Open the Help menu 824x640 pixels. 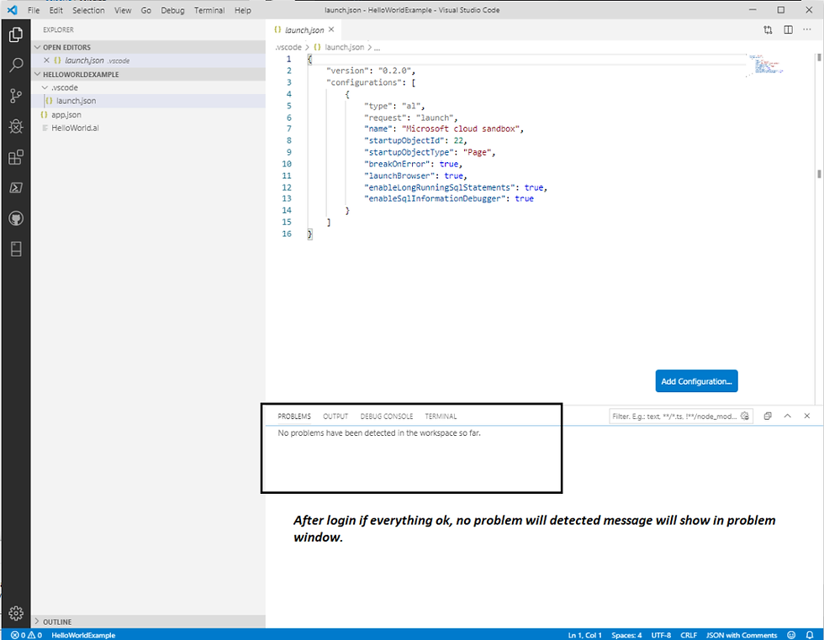click(243, 10)
